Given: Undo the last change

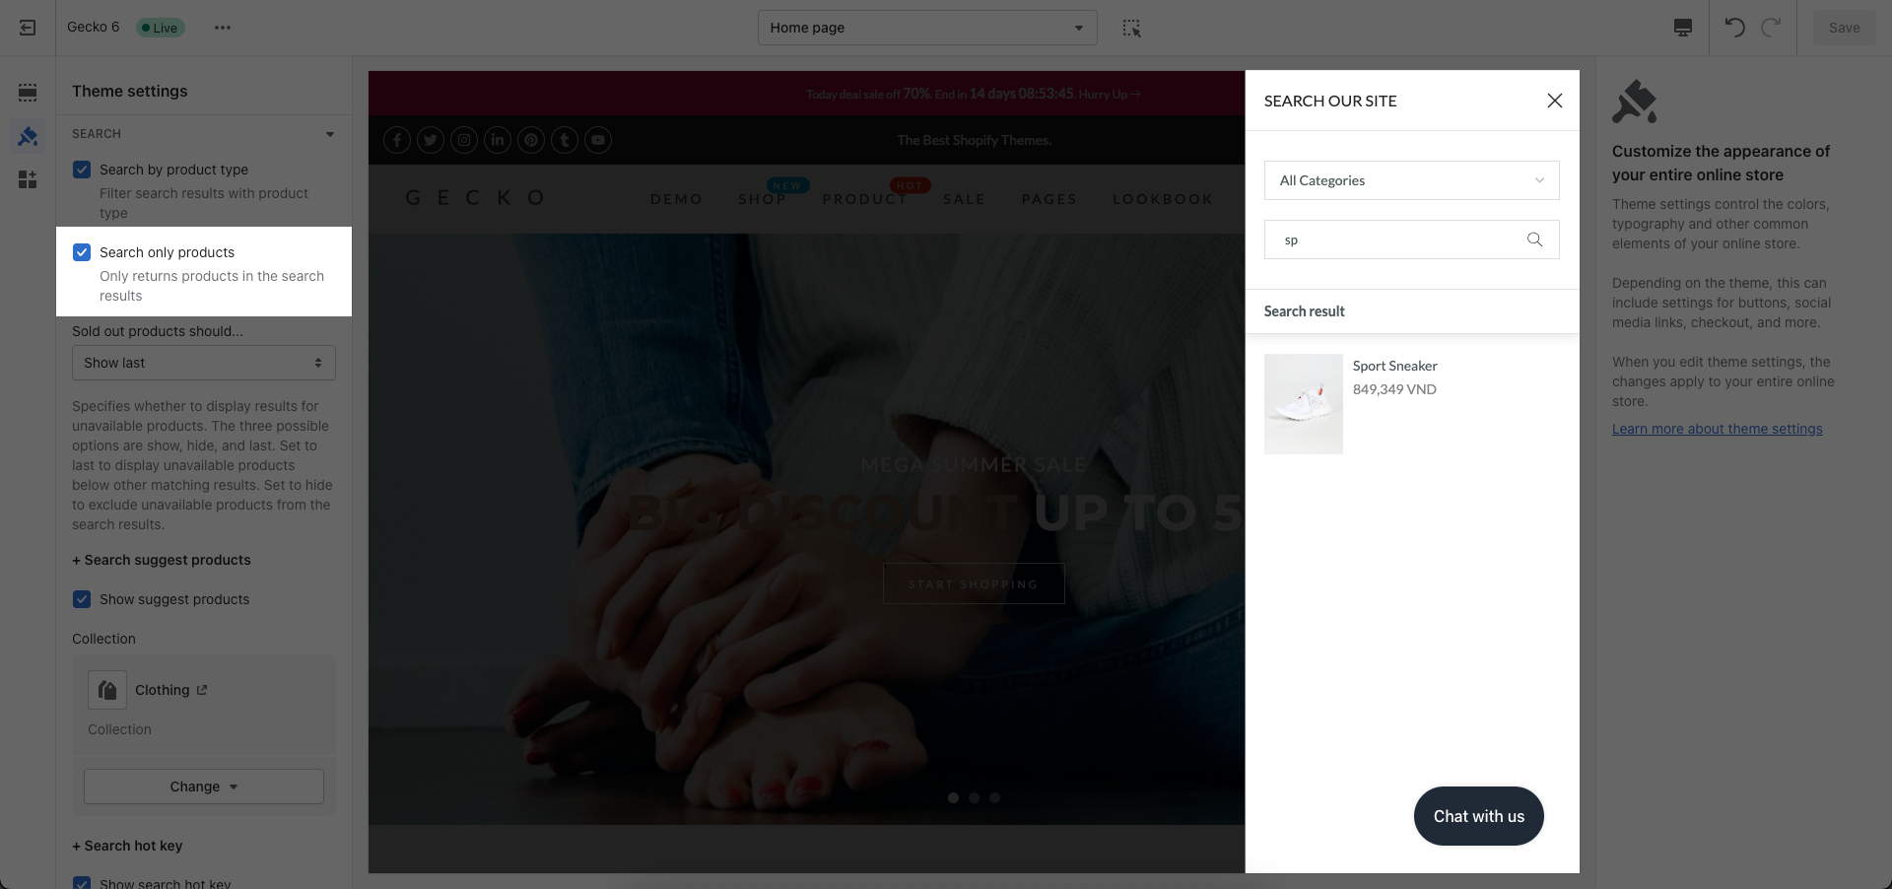Looking at the screenshot, I should tap(1735, 28).
